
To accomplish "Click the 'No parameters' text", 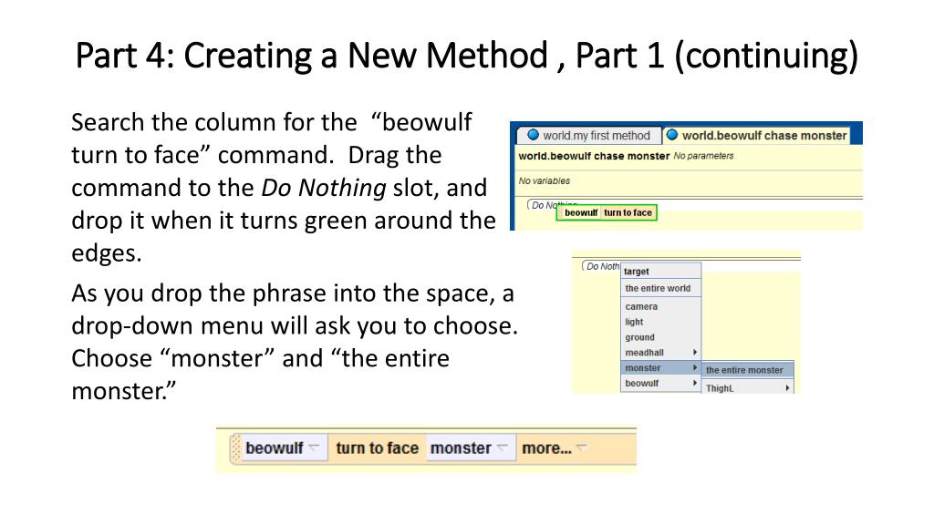I will (x=703, y=156).
